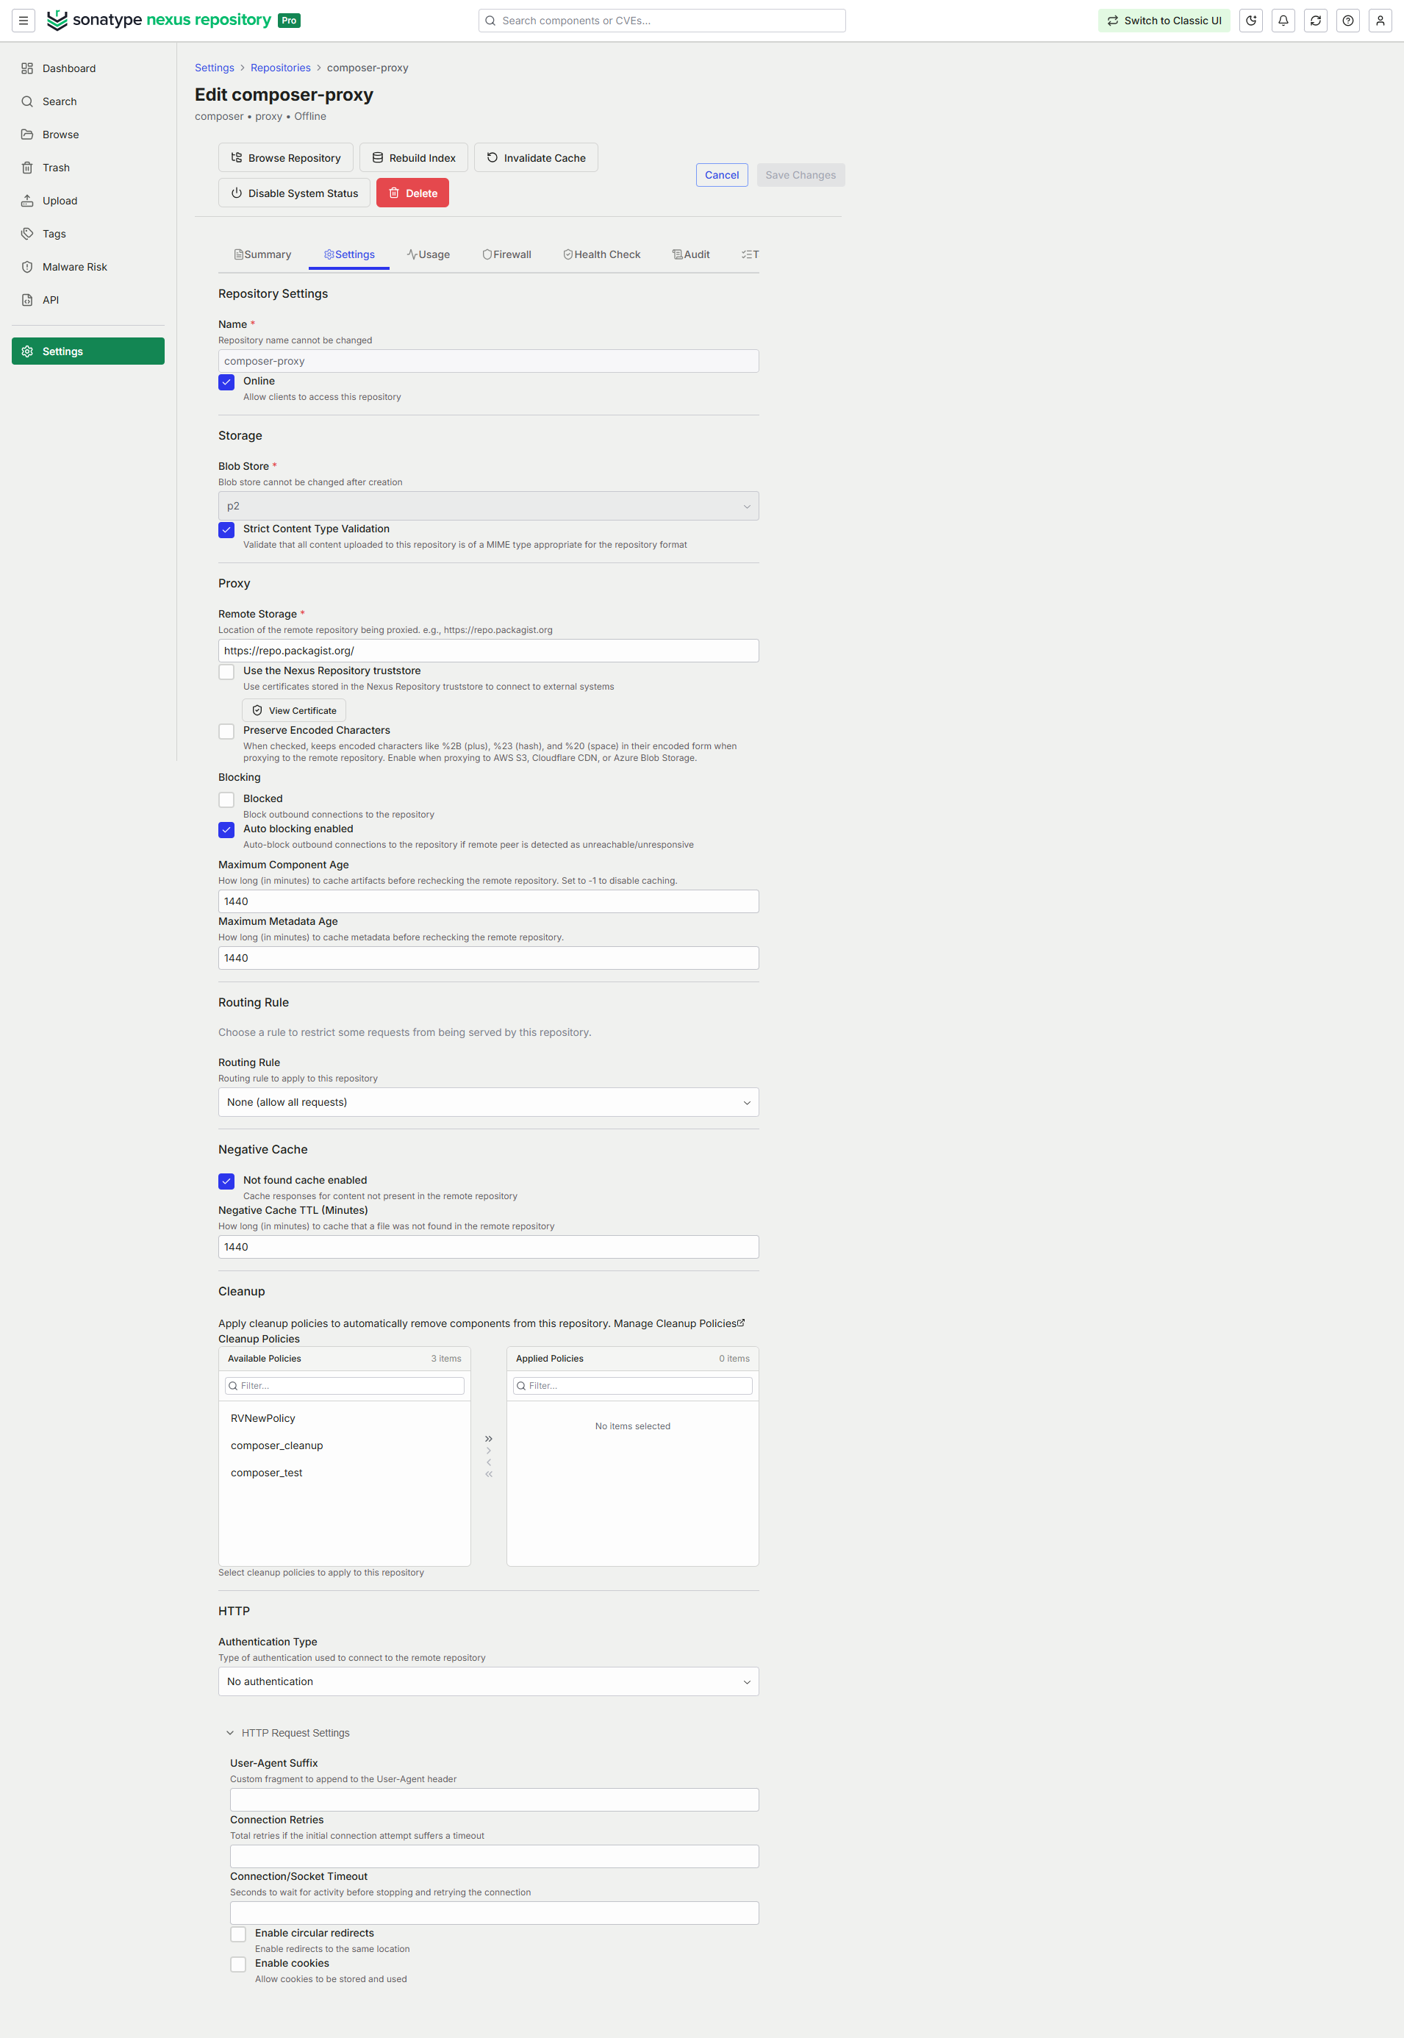Image resolution: width=1404 pixels, height=2038 pixels.
Task: Toggle Strict Content Type Validation checkbox
Action: pyautogui.click(x=226, y=529)
